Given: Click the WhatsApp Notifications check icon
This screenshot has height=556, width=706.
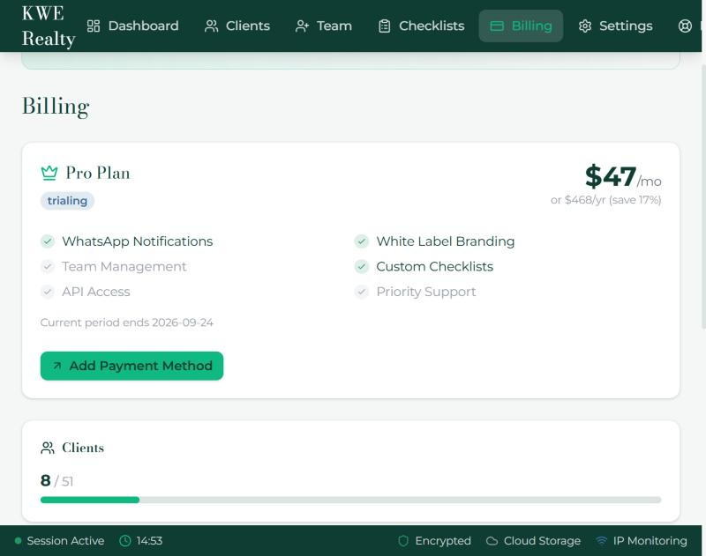Looking at the screenshot, I should coord(48,241).
